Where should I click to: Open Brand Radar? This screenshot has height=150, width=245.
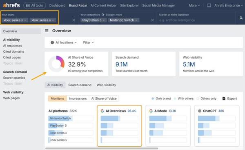tap(78, 5)
